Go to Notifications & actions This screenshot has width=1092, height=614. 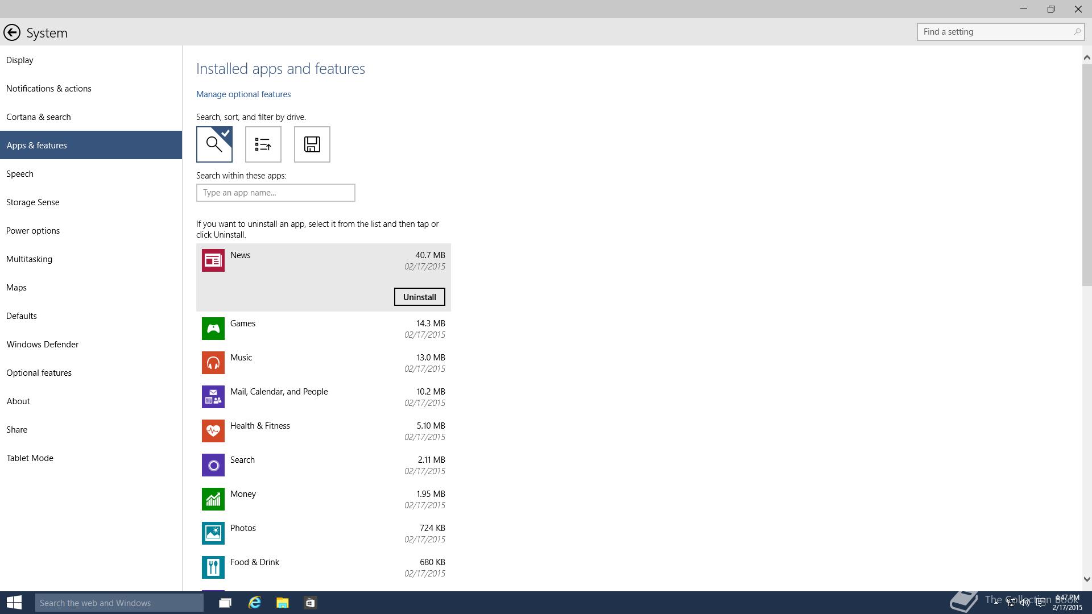91,89
